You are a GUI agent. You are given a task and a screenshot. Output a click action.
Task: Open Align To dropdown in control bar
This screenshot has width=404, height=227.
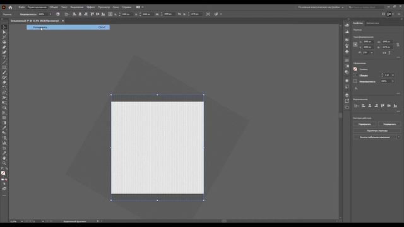pyautogui.click(x=67, y=14)
